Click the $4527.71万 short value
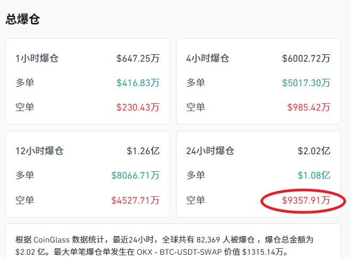Viewport: 351px width, 259px height. pyautogui.click(x=136, y=200)
